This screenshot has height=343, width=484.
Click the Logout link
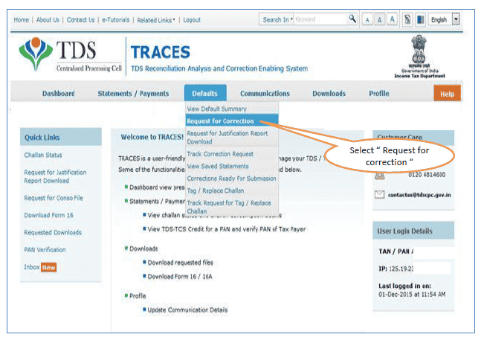coord(192,20)
